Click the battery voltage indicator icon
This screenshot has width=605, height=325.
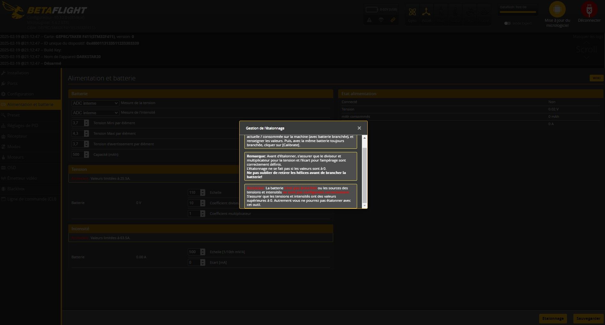click(371, 10)
